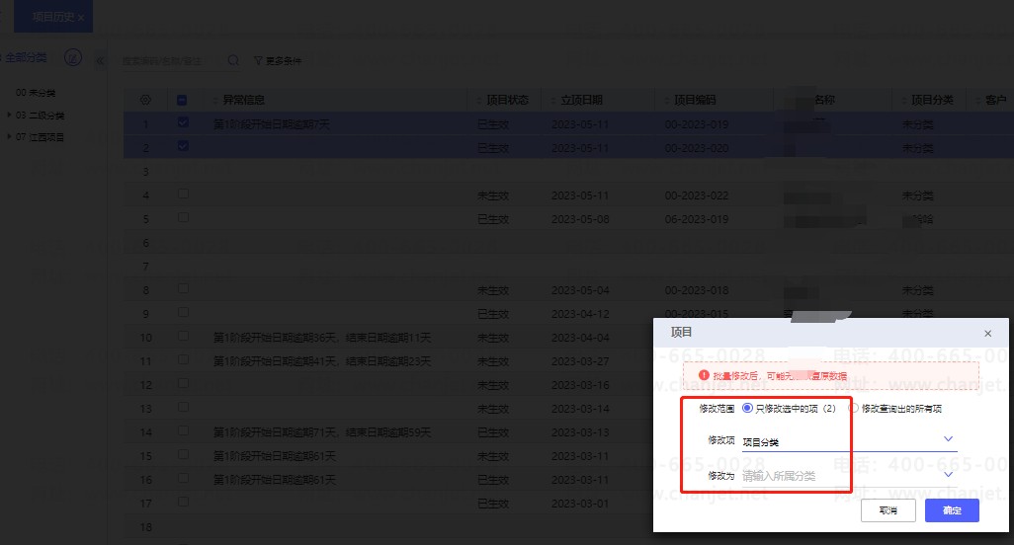Click date cell 2023-03-01
This screenshot has height=545, width=1014.
(580, 504)
